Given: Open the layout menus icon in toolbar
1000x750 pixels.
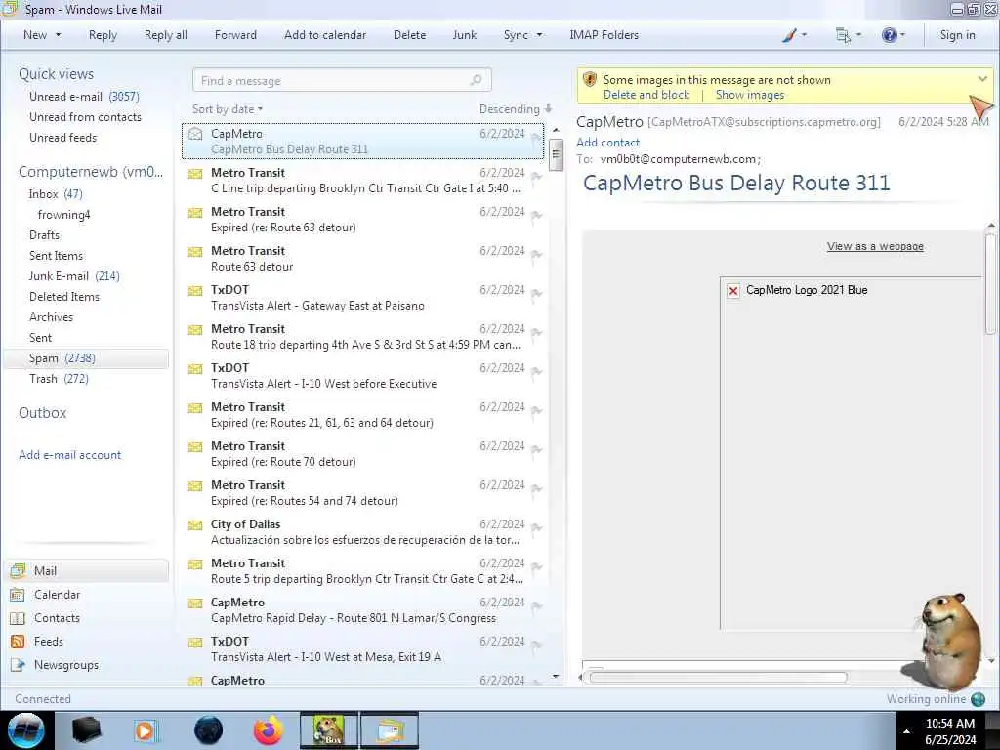Looking at the screenshot, I should pyautogui.click(x=843, y=36).
